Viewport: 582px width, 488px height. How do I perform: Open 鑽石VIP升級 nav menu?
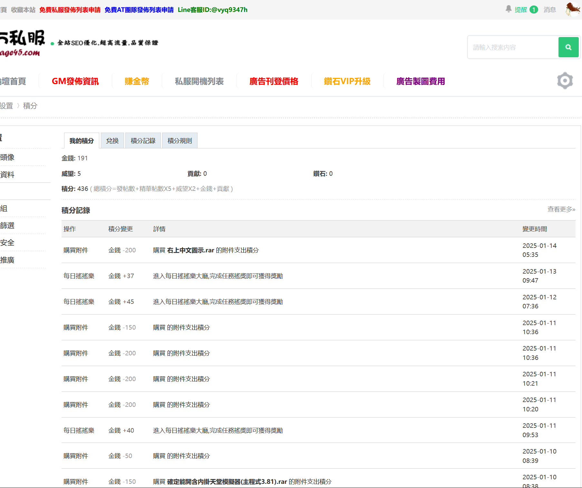click(347, 81)
